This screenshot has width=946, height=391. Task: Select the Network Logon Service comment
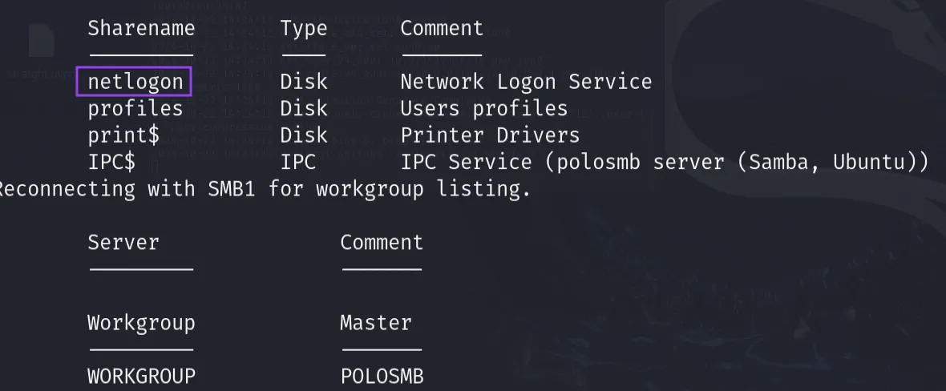click(x=526, y=82)
